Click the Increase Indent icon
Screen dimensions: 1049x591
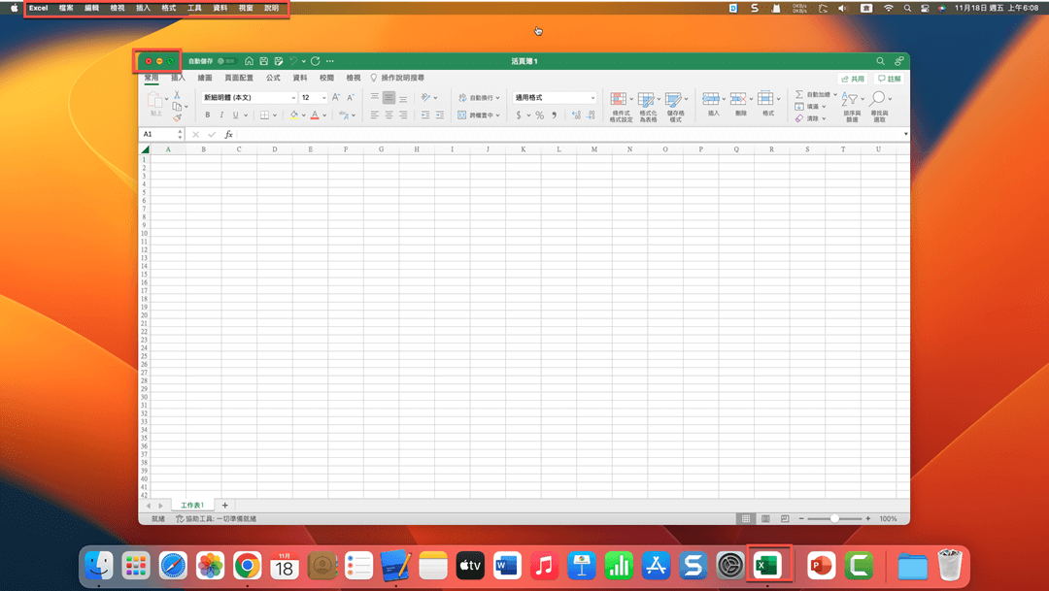[x=440, y=115]
